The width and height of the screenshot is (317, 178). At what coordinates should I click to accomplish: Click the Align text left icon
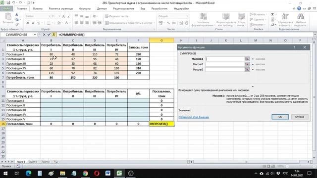pyautogui.click(x=76, y=23)
